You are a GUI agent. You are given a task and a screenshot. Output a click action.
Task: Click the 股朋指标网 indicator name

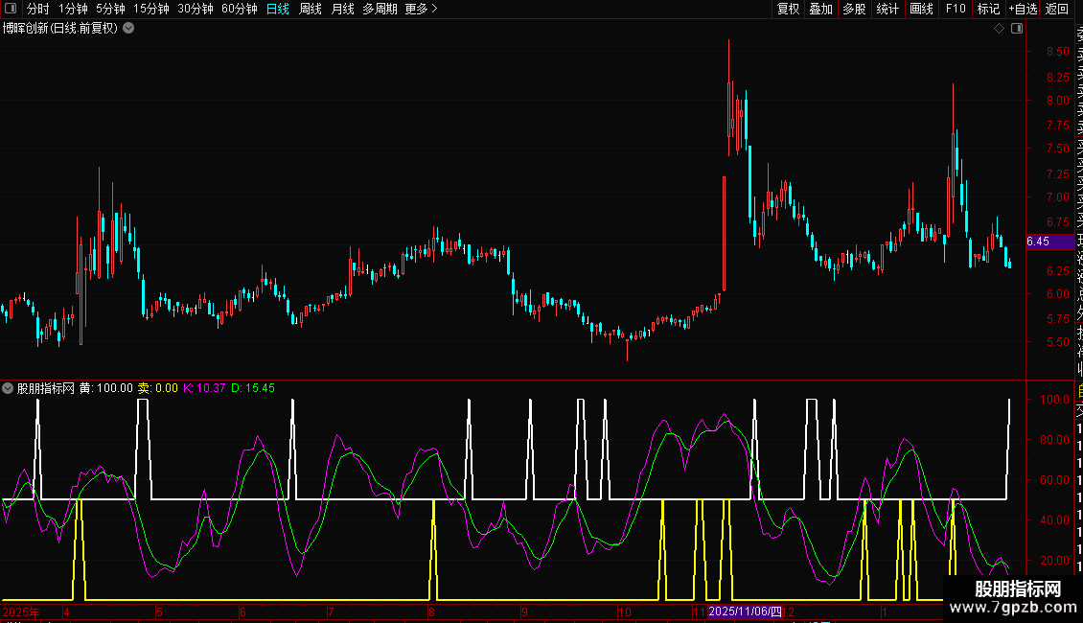pyautogui.click(x=46, y=388)
